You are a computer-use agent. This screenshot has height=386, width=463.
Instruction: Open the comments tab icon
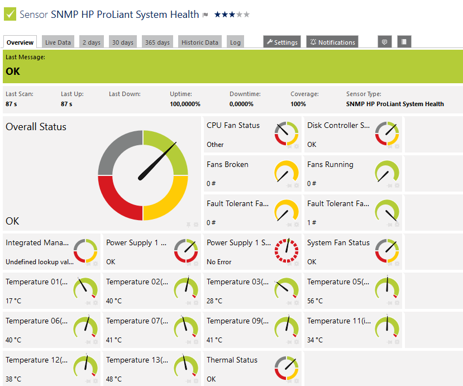pyautogui.click(x=384, y=42)
